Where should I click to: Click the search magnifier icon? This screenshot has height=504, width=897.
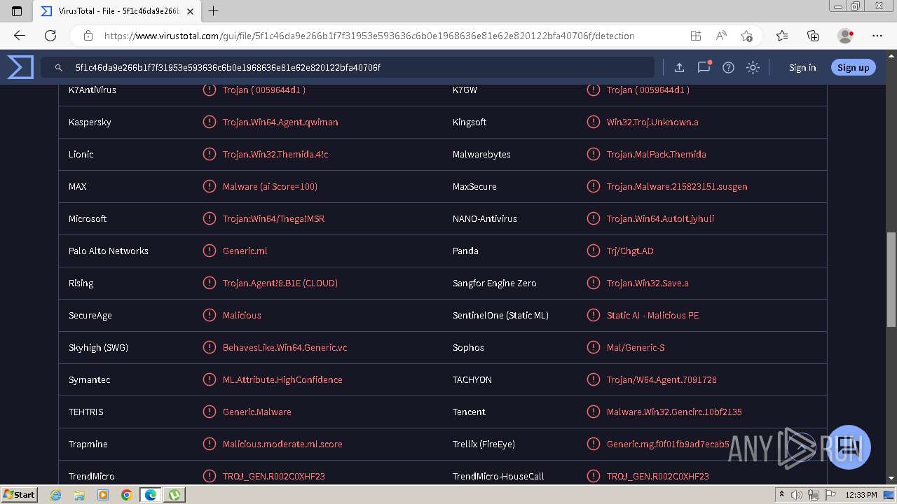pos(59,68)
